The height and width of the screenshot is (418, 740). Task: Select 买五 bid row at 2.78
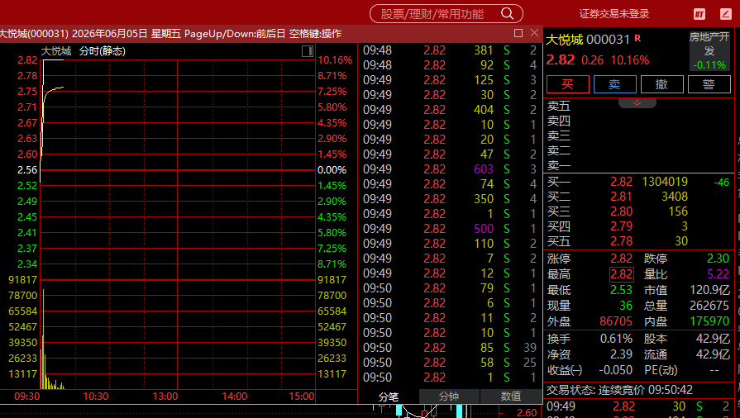click(x=638, y=241)
